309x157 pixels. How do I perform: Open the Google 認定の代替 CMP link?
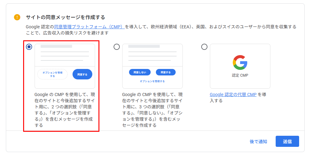[233, 95]
